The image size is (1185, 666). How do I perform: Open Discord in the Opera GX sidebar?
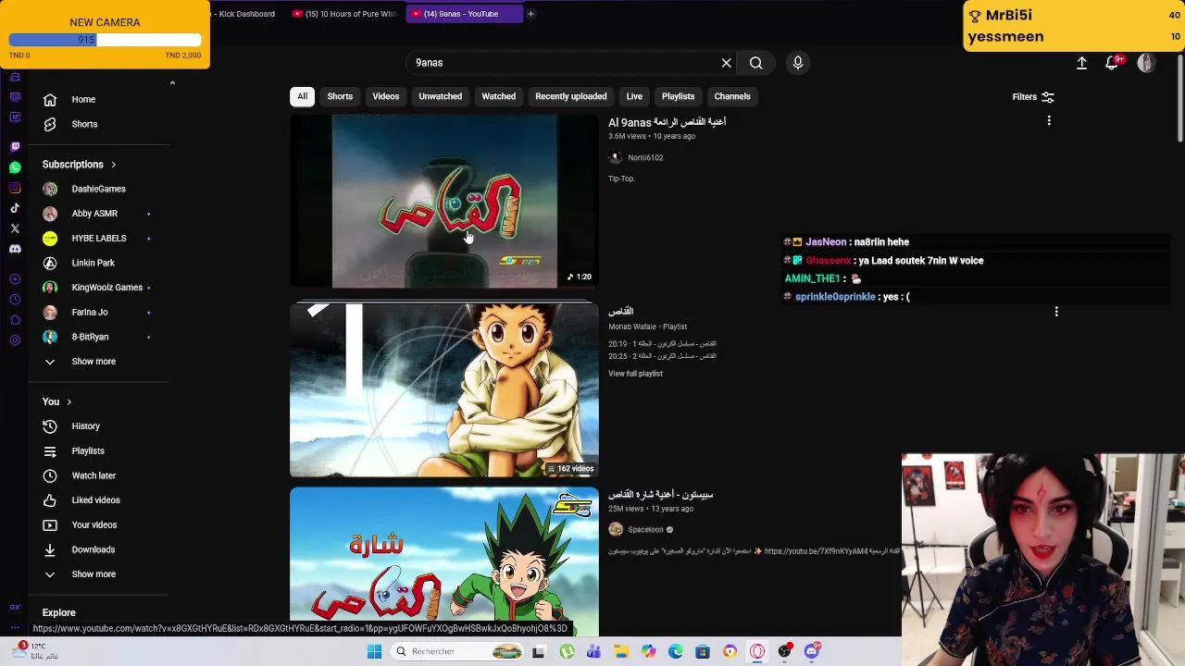click(15, 249)
